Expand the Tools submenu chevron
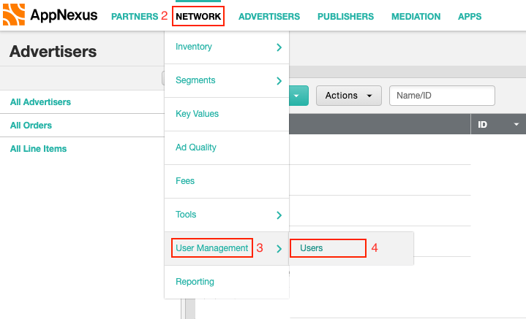This screenshot has height=319, width=526. tap(279, 215)
